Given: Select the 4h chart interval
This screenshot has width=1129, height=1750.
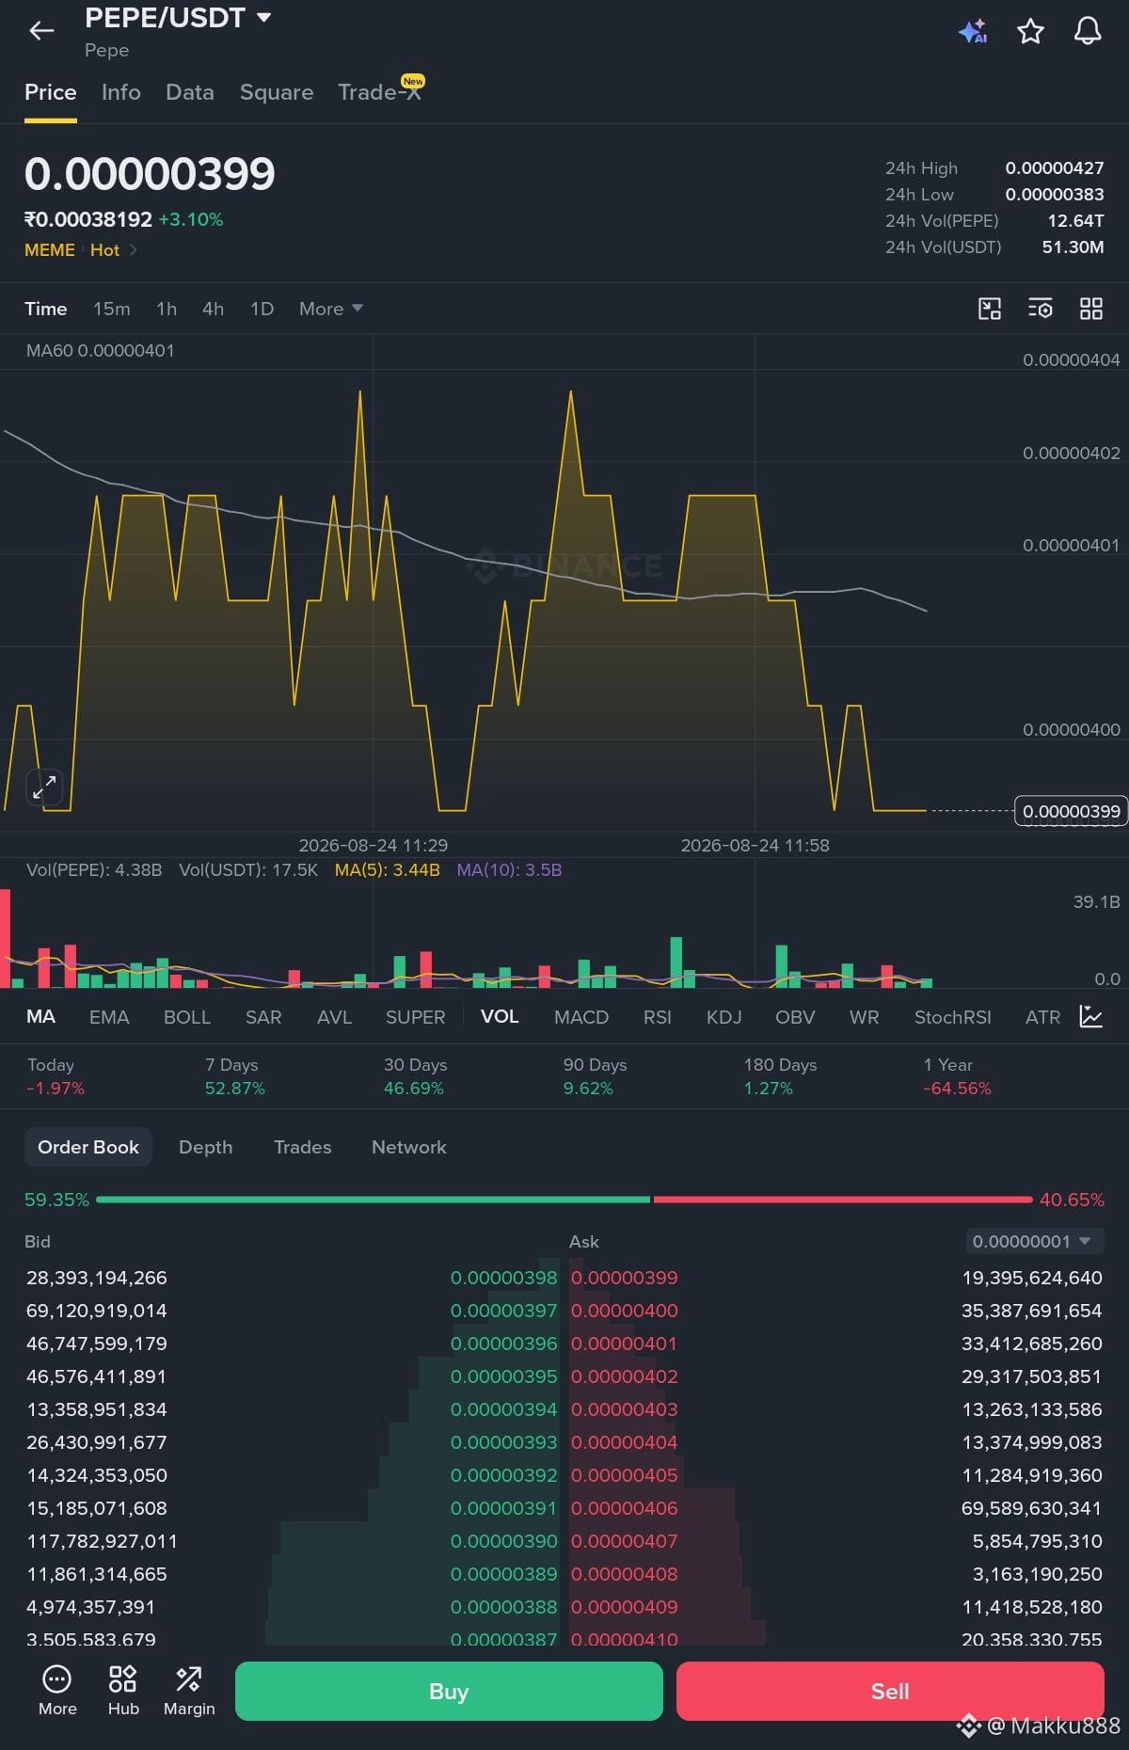Looking at the screenshot, I should (214, 309).
